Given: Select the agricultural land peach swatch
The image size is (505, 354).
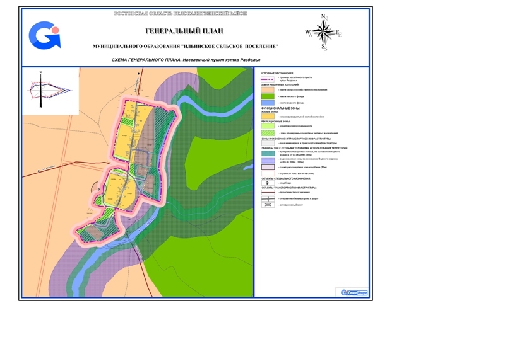Looking at the screenshot, I should (268, 89).
